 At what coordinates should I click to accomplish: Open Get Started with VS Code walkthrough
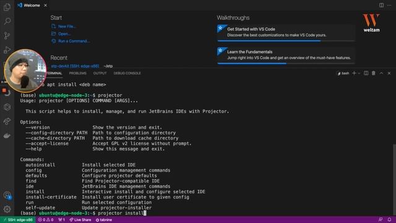(x=286, y=32)
